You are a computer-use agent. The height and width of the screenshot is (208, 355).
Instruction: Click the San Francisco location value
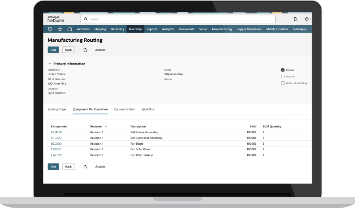(56, 93)
